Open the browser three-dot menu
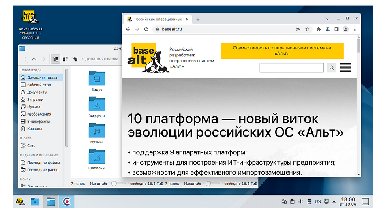The image size is (377, 212). pyautogui.click(x=355, y=29)
